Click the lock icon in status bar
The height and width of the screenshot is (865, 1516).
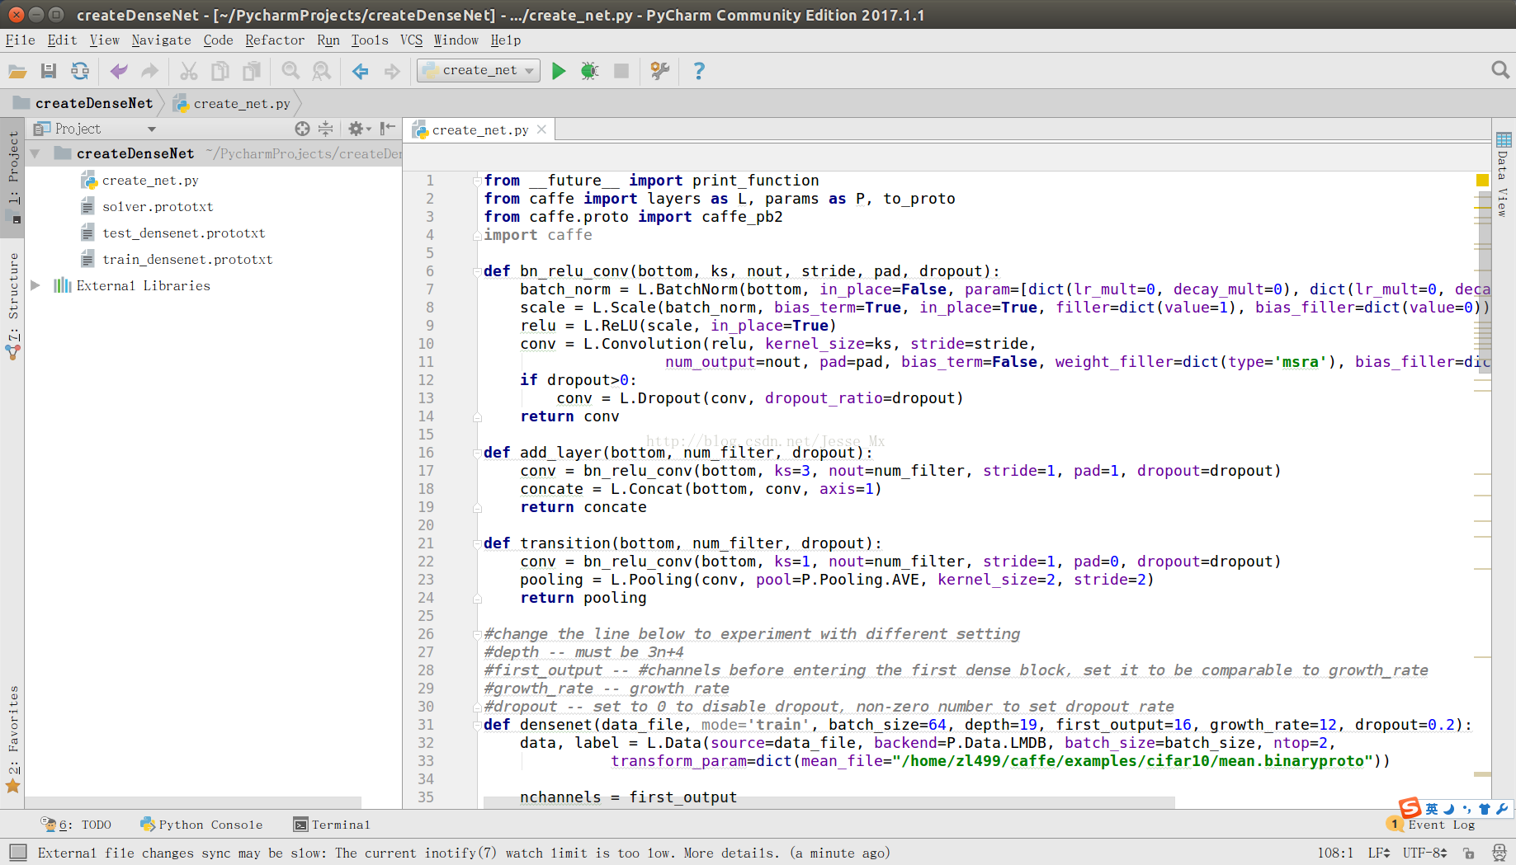point(1469,853)
